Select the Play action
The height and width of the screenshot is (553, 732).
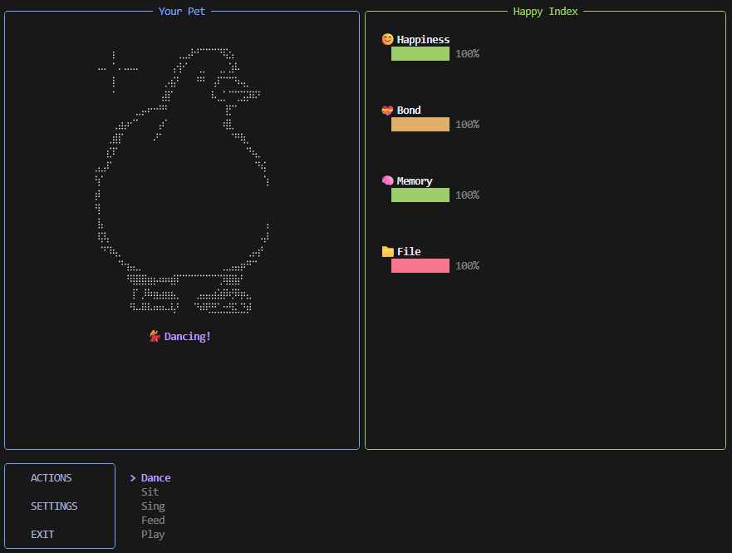tap(153, 535)
